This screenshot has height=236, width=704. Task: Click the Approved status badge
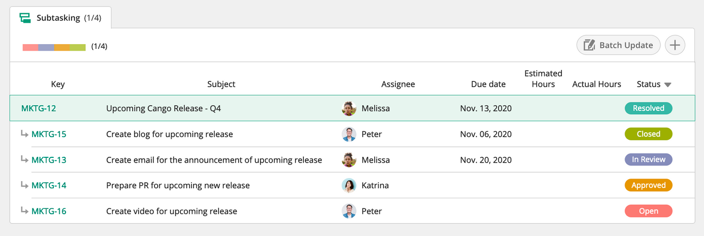(648, 186)
